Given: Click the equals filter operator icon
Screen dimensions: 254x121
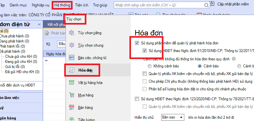Looking at the screenshot, I should click(46, 60).
